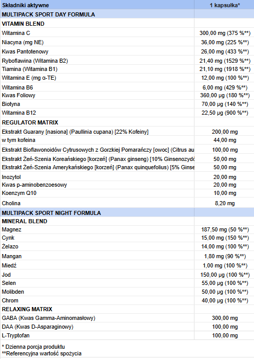Click the '1 kapsułka*' column header
The image size is (254, 359).
click(224, 5)
